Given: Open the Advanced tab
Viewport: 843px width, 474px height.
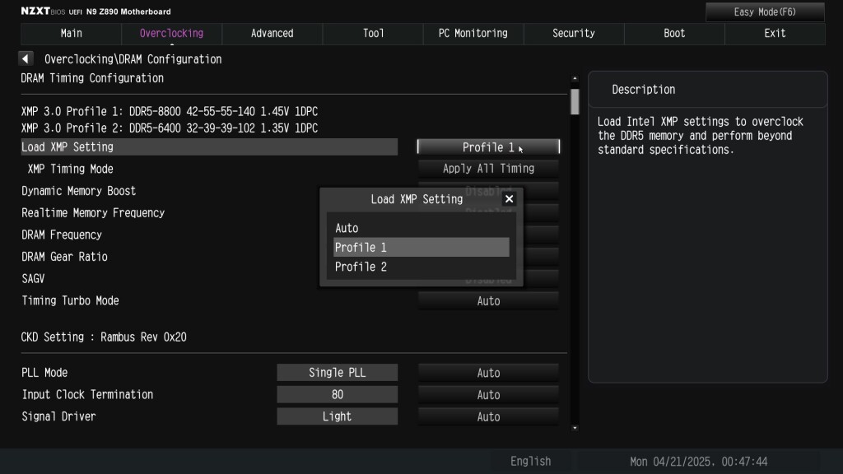Looking at the screenshot, I should point(272,33).
